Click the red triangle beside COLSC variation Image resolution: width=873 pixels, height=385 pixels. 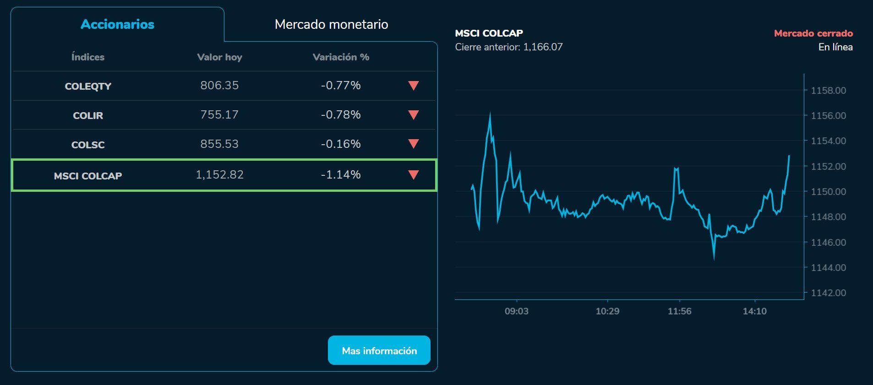(413, 144)
